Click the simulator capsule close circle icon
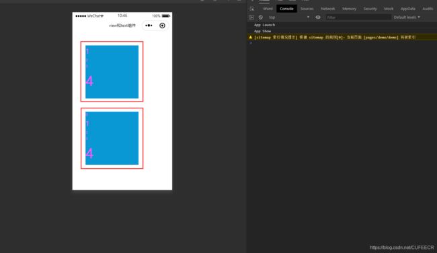Viewport: 437px width, 253px height. 162,26
